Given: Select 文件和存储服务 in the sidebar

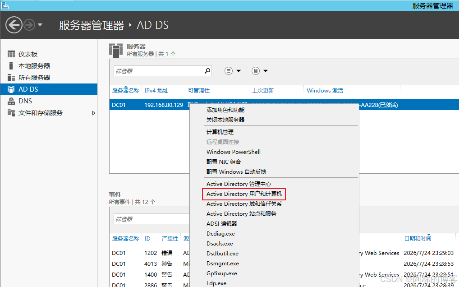Looking at the screenshot, I should 41,113.
